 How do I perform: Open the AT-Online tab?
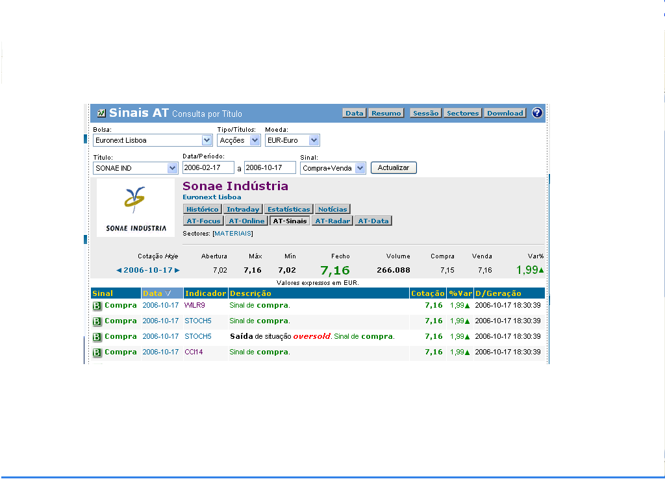[246, 221]
